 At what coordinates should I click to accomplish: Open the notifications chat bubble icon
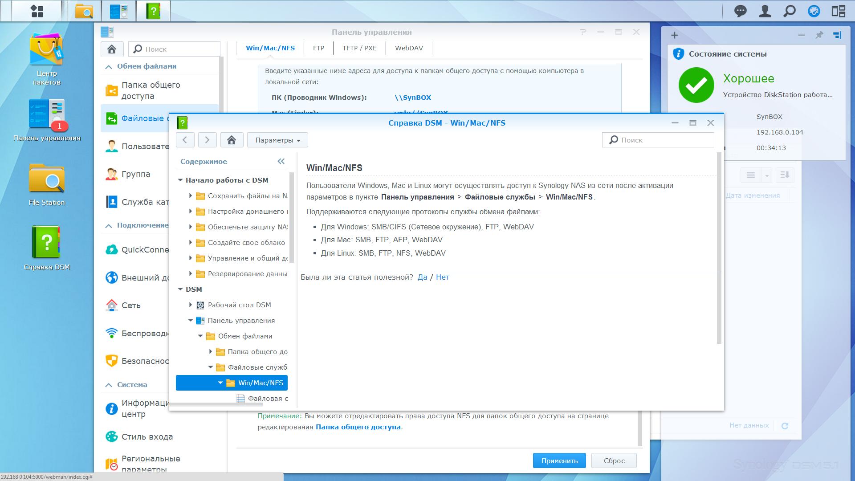pos(740,11)
